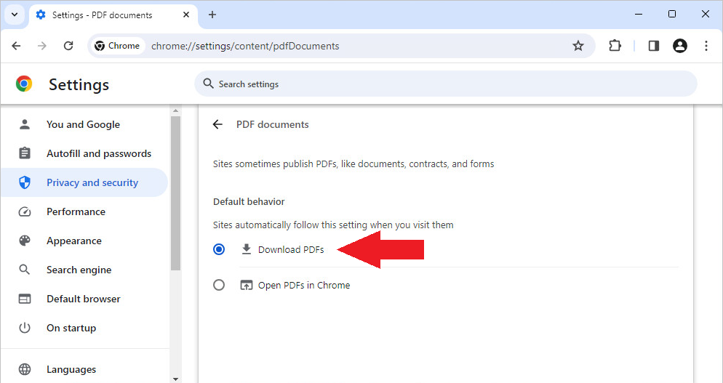Click the browser forward arrow
Screen dimensions: 723x383
(x=42, y=46)
